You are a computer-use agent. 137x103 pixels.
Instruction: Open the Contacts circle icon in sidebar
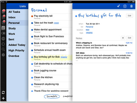click(3, 44)
